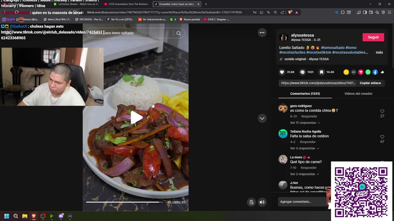Expand 'Ver 5 respuestas' under Tatiana Rocha
Screen dimensions: 394x221
(x=305, y=148)
